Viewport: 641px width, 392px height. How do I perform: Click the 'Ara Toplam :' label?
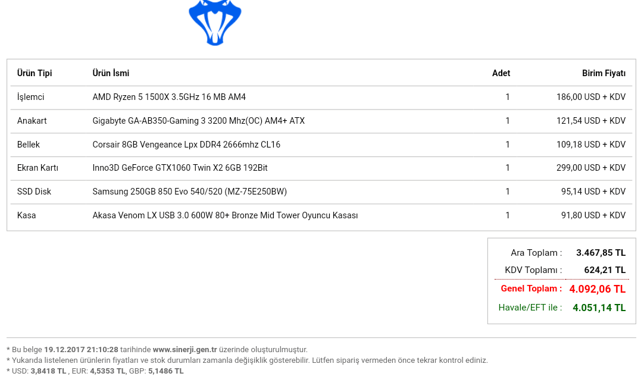536,253
